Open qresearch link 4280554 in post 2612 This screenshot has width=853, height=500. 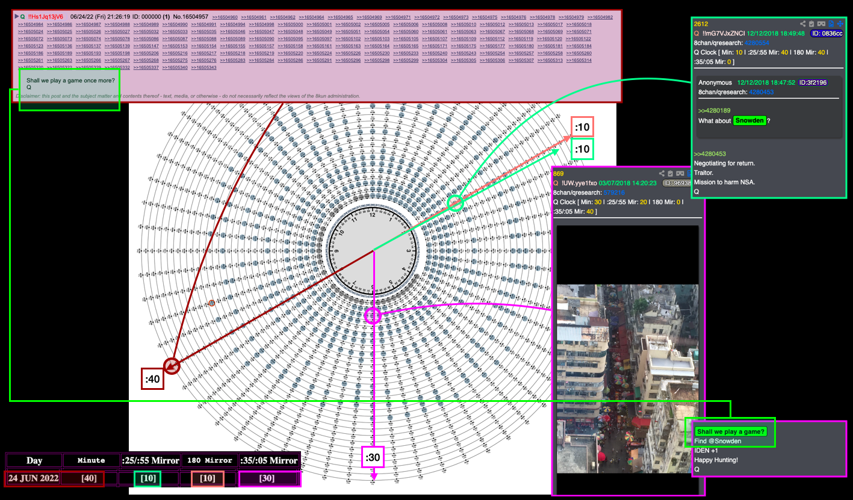coord(757,43)
